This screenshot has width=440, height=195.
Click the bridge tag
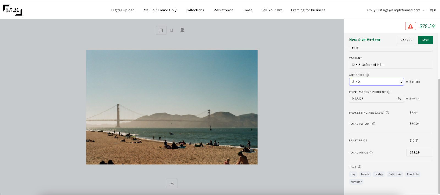379,174
